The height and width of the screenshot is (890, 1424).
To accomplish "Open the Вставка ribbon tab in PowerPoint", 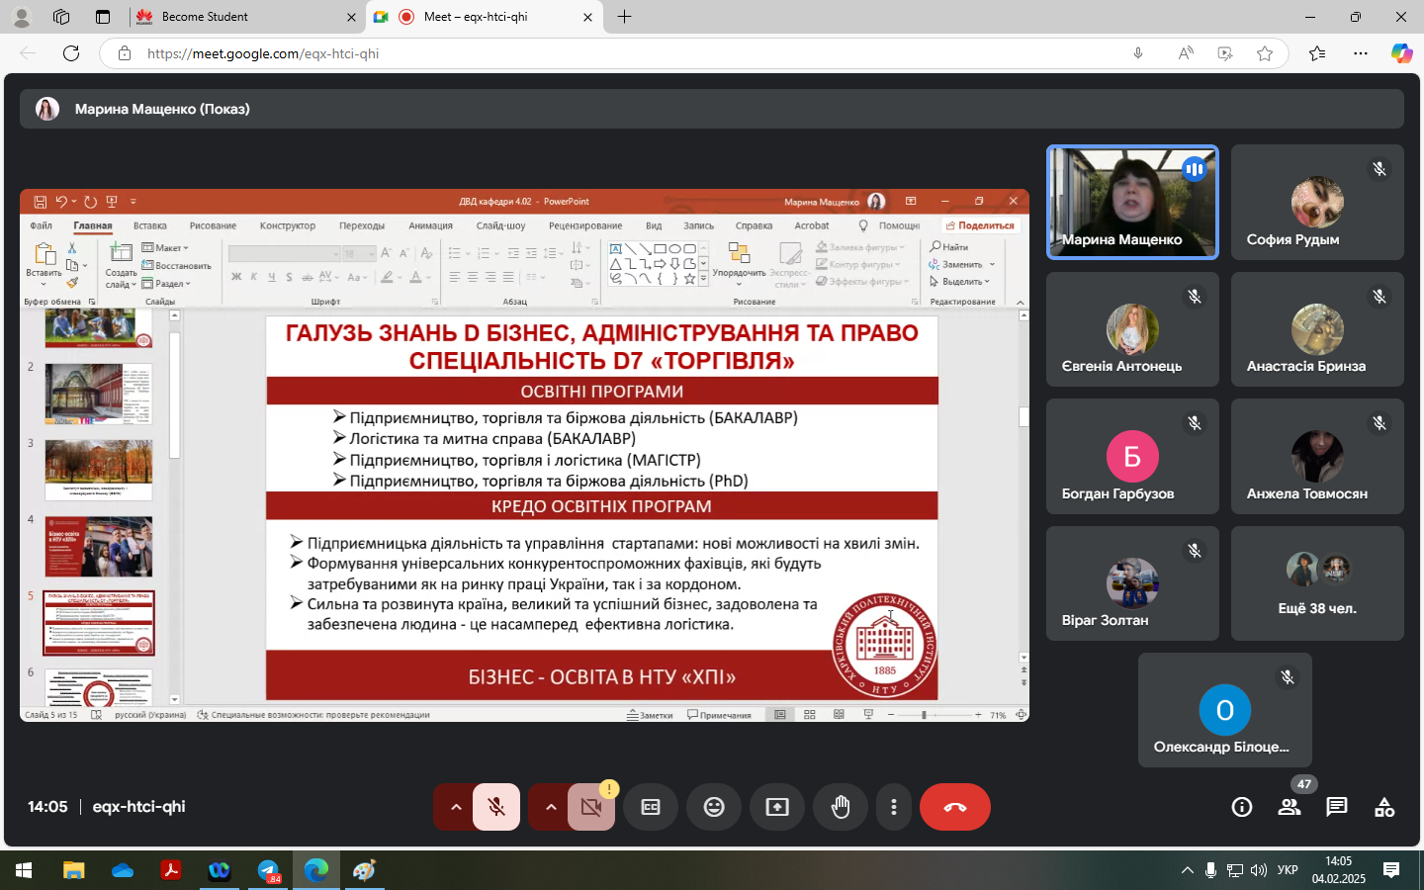I will 150,225.
